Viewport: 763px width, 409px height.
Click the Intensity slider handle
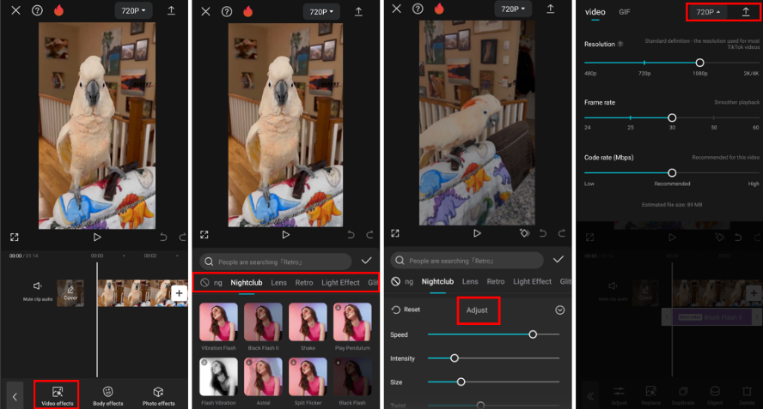pyautogui.click(x=455, y=358)
